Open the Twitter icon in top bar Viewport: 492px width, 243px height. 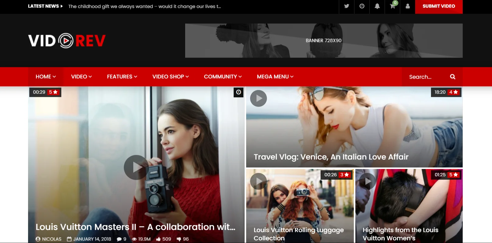click(x=347, y=6)
